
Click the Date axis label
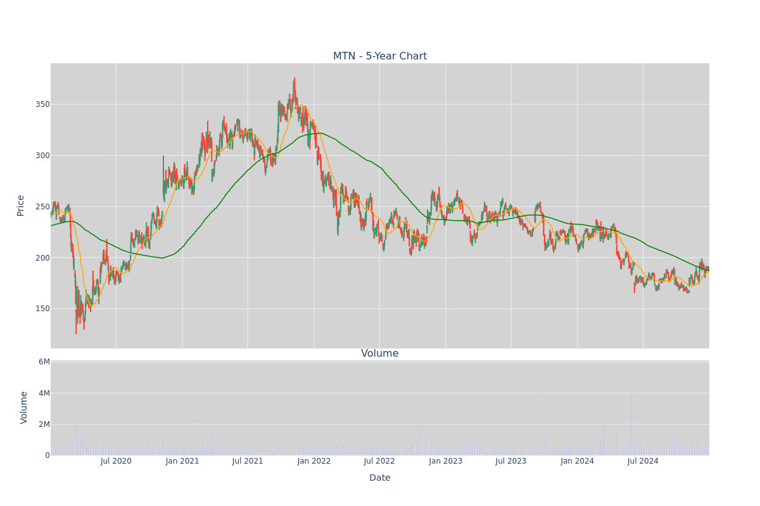380,478
